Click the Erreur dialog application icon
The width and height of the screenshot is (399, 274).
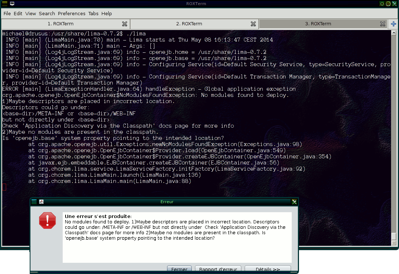coord(41,202)
